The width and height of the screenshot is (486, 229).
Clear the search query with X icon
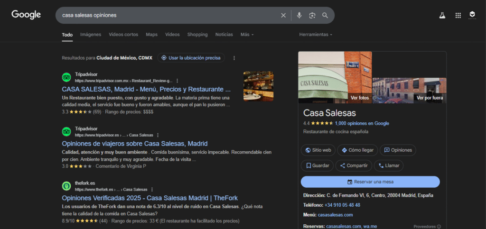[283, 16]
